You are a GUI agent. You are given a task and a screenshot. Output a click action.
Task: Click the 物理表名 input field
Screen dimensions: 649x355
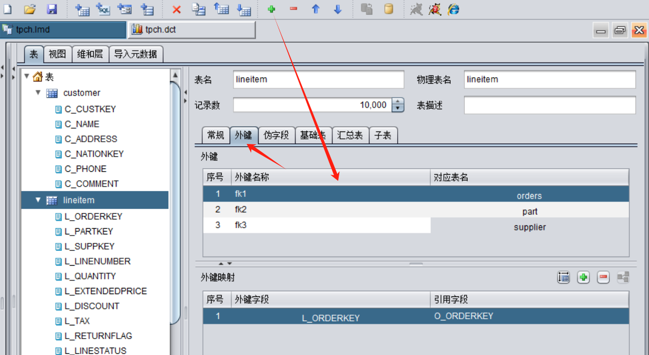click(549, 80)
